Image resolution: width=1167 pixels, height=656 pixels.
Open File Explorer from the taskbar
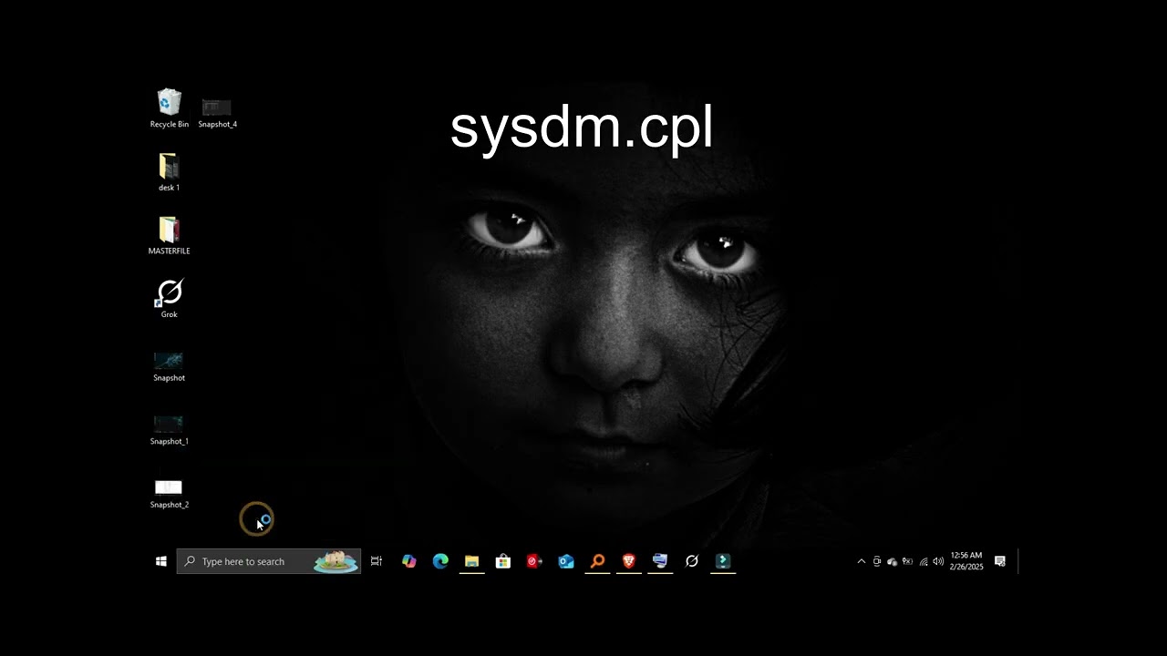[x=471, y=561]
